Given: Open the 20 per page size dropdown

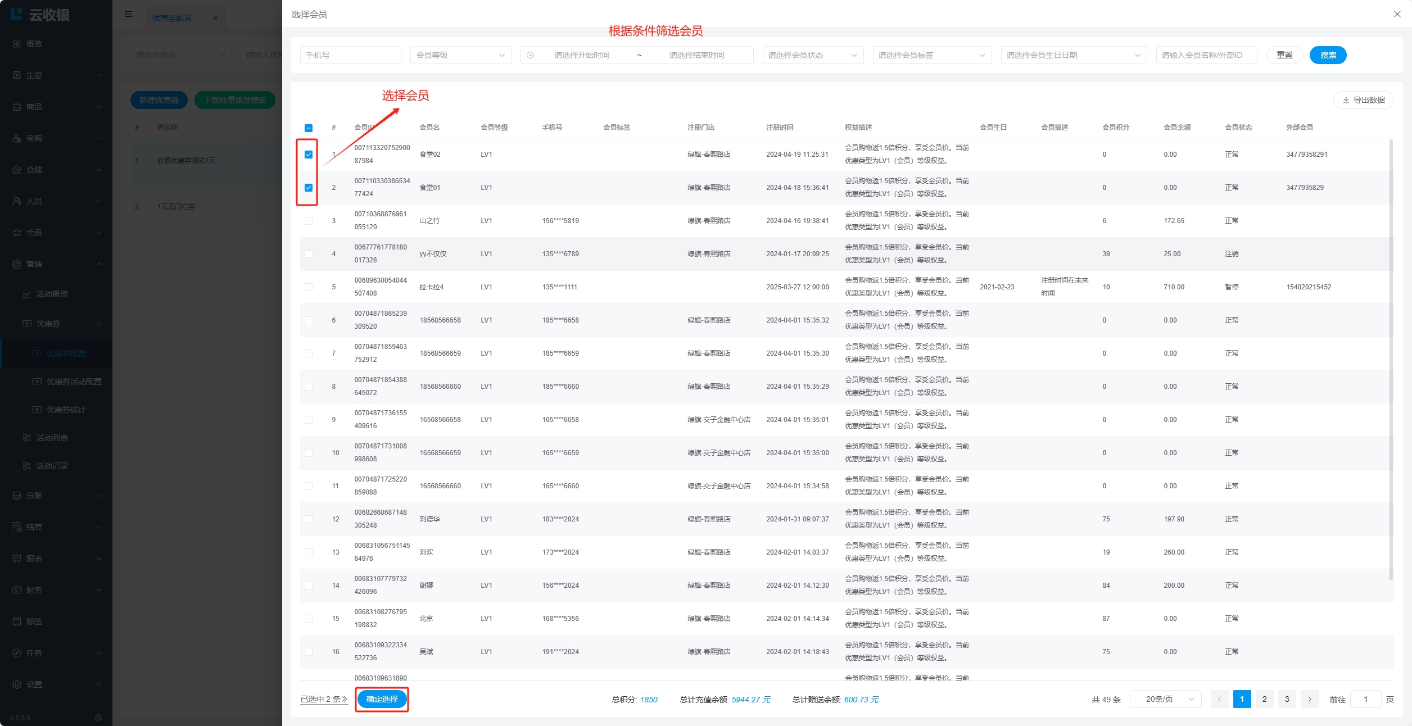Looking at the screenshot, I should click(x=1165, y=699).
